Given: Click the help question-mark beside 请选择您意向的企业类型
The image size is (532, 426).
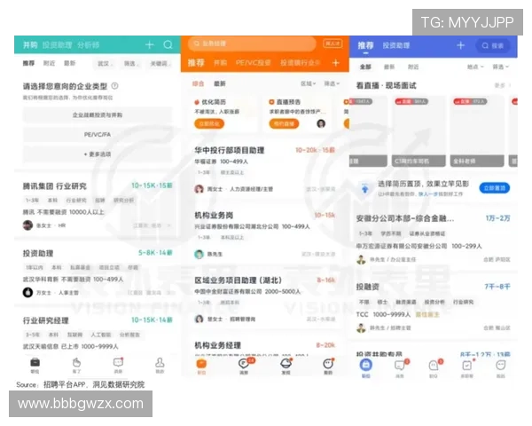Looking at the screenshot, I should point(115,86).
